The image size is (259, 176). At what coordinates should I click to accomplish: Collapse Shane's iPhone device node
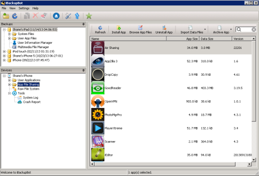tap(4, 76)
